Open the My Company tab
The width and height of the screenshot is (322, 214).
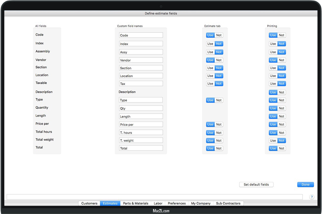[x=201, y=203]
